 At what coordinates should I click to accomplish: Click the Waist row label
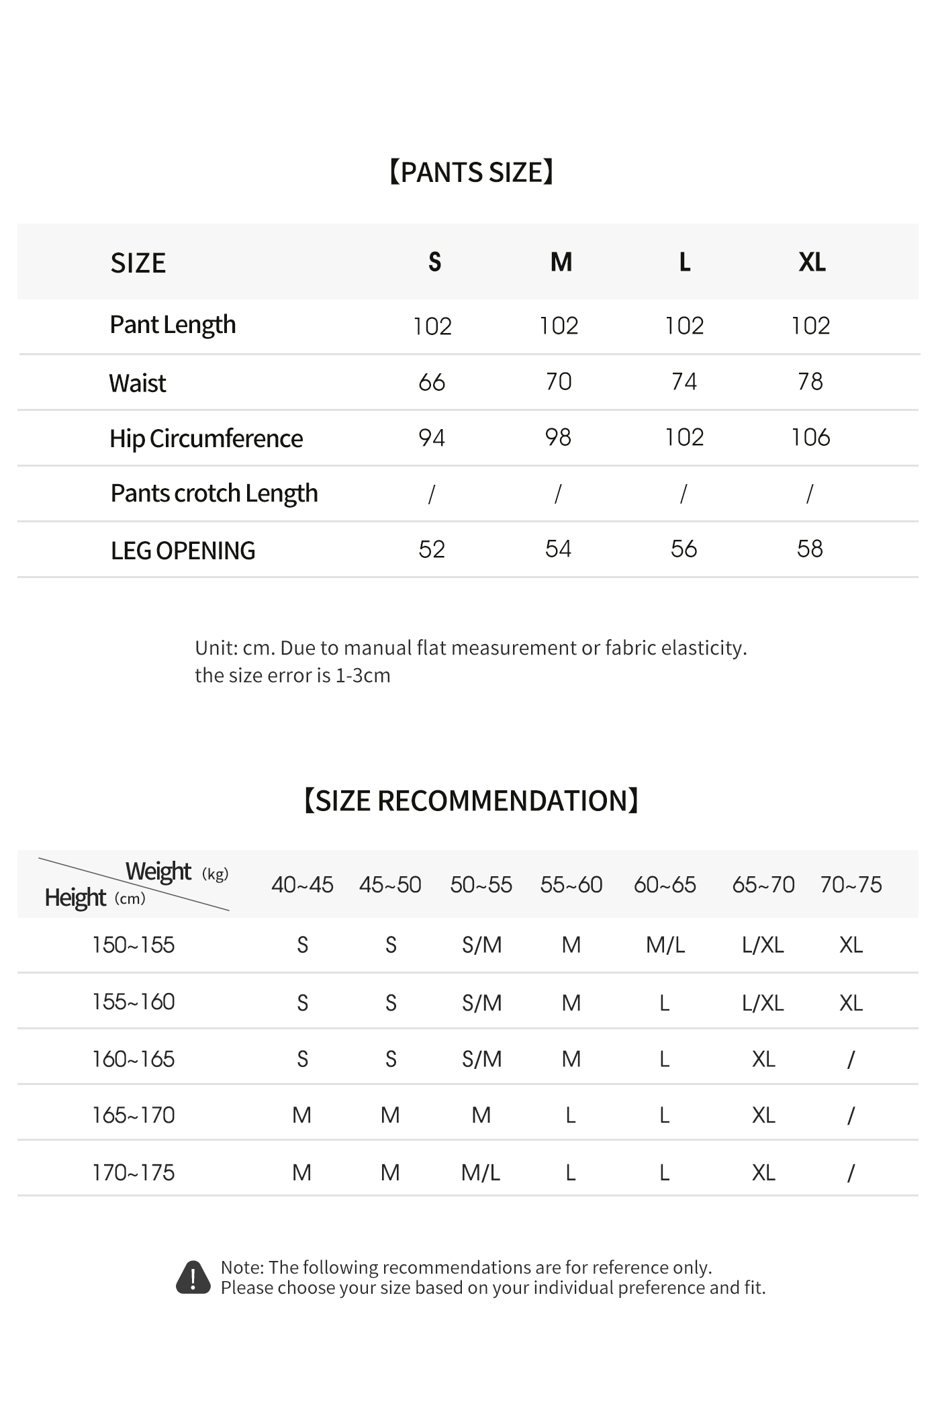click(138, 383)
